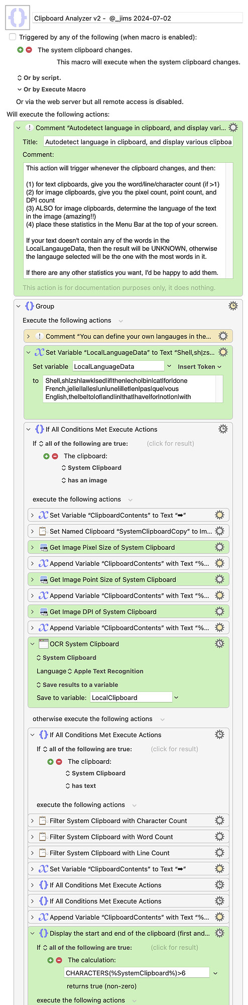Open the gear menu of Filter with Line Count
Viewport: 248px width, 1005px height.
[x=219, y=853]
